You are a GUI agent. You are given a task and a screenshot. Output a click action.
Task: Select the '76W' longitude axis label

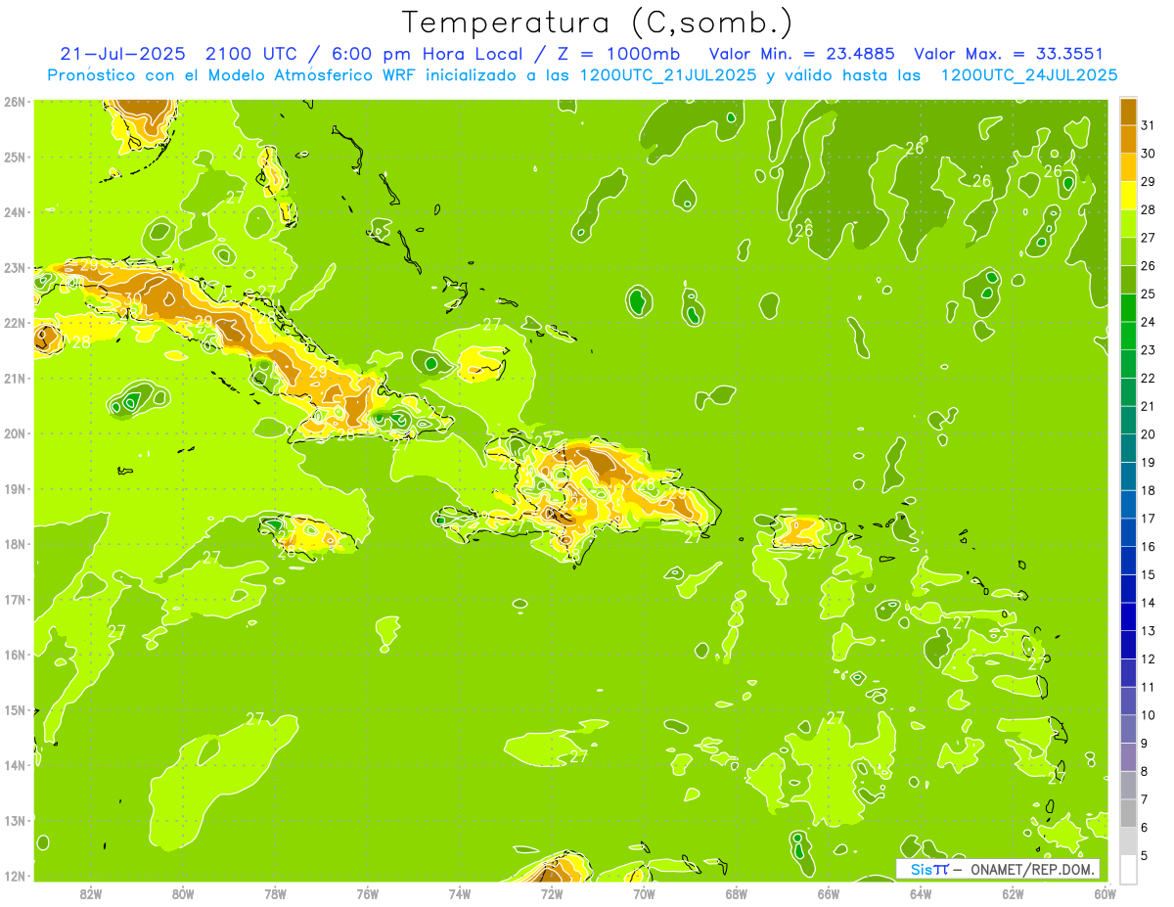pos(368,892)
